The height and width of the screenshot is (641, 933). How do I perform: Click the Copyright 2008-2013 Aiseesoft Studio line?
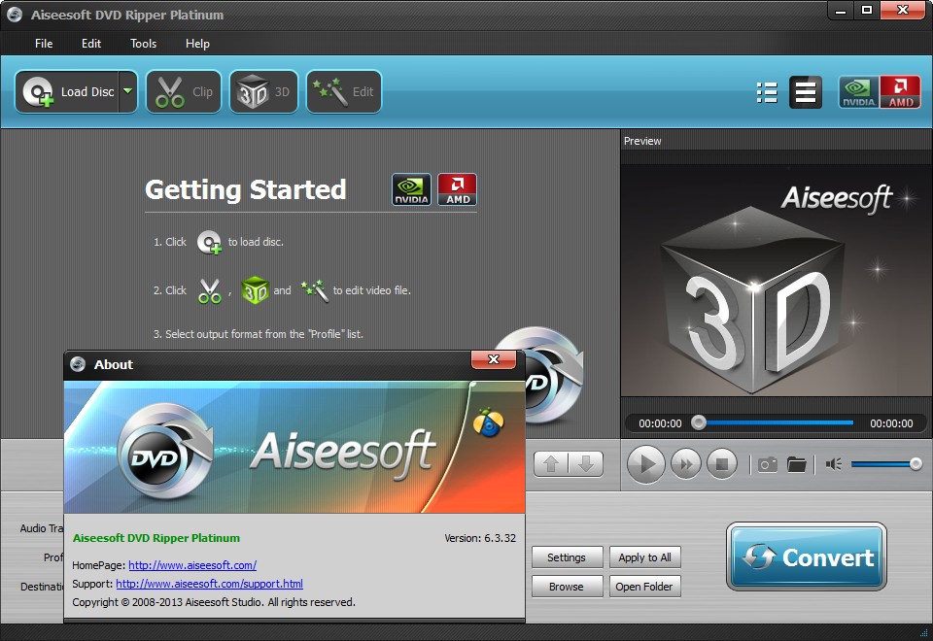214,602
